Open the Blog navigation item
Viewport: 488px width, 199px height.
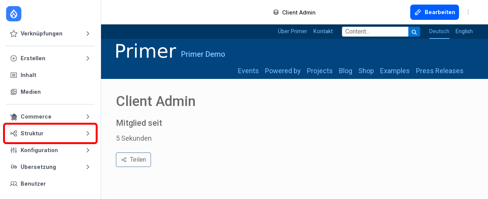[x=345, y=71]
